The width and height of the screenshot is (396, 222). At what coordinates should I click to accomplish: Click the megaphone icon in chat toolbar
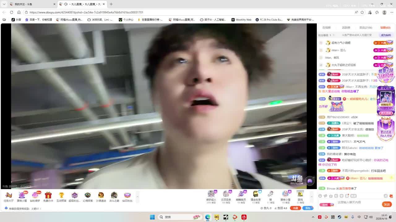coord(325,196)
